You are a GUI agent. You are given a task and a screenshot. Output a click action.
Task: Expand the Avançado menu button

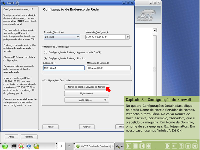point(86,100)
